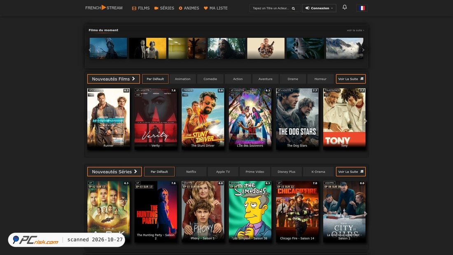
Task: Go to the Animes section
Action: click(x=189, y=8)
